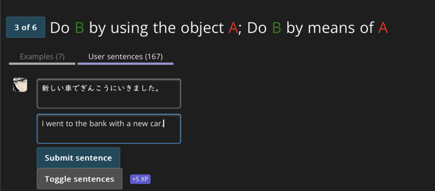Switch to the Examples (7) tab
This screenshot has width=435, height=191.
42,57
